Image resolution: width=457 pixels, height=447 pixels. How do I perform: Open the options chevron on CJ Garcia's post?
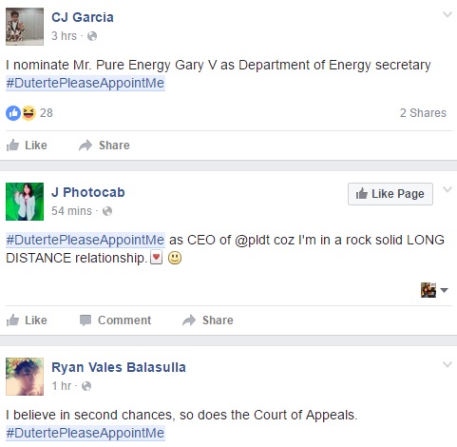tap(447, 14)
